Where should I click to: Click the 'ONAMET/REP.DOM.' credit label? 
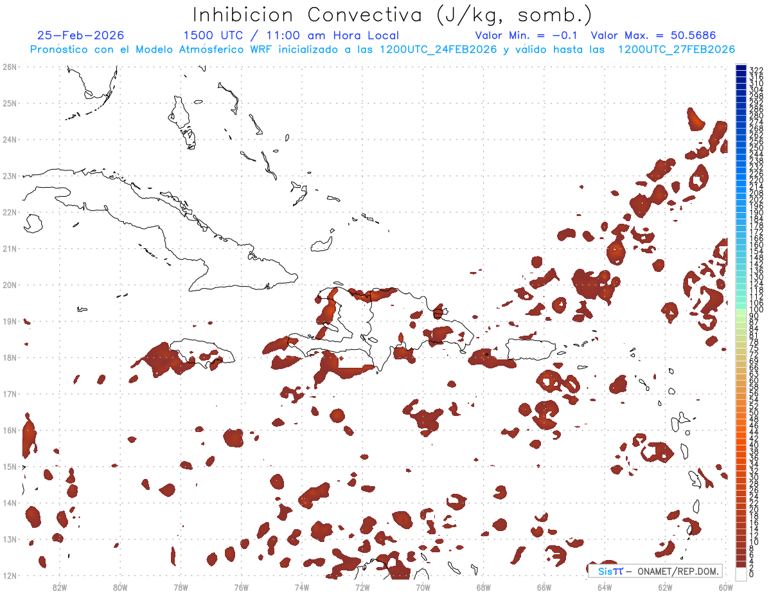click(678, 571)
